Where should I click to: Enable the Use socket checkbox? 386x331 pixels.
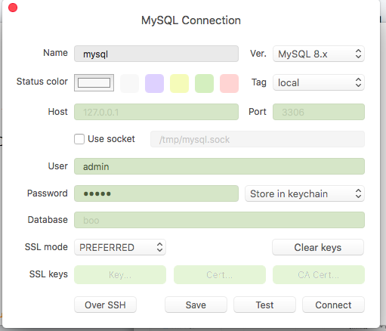coord(79,139)
